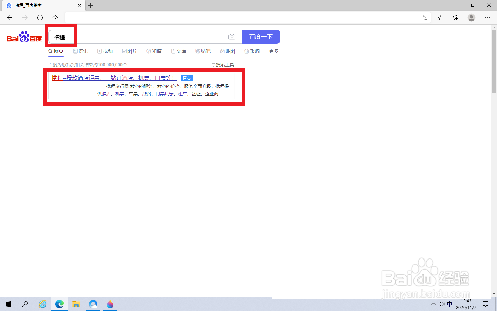The height and width of the screenshot is (311, 497).
Task: Go forward to the next page
Action: [25, 18]
